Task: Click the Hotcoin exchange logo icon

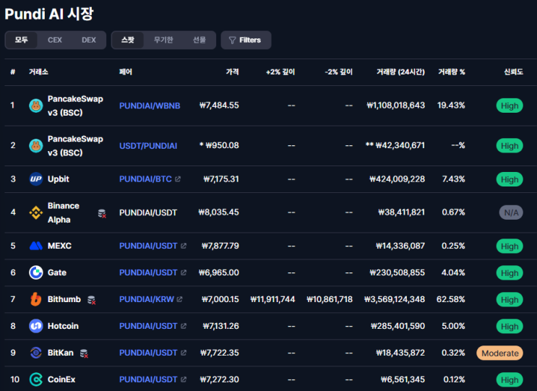Action: [x=36, y=326]
